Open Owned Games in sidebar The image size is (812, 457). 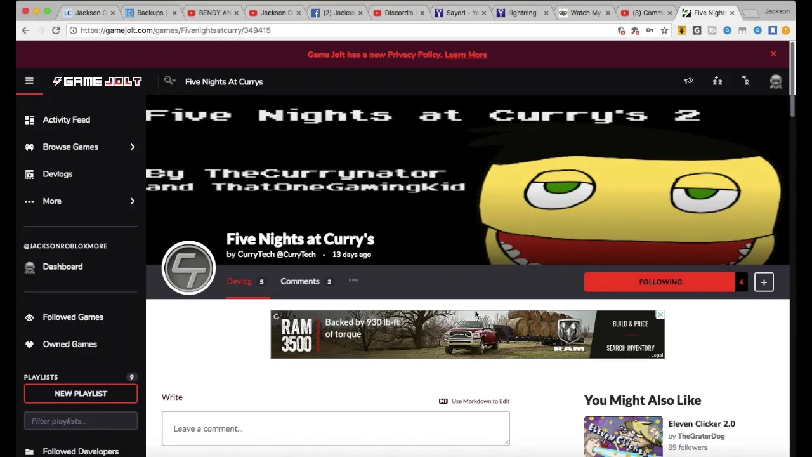pos(69,344)
